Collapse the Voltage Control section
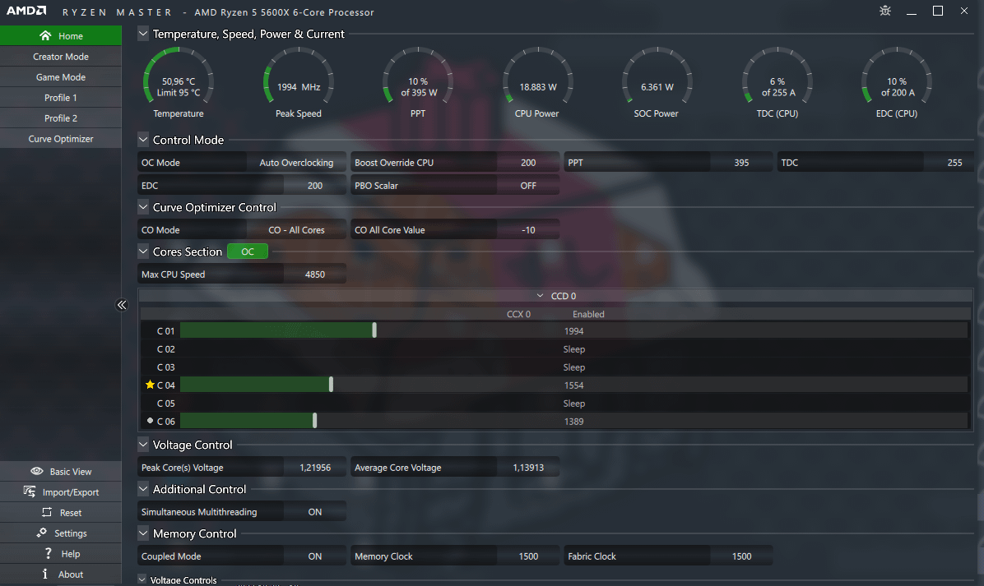Image resolution: width=984 pixels, height=586 pixels. pyautogui.click(x=143, y=445)
